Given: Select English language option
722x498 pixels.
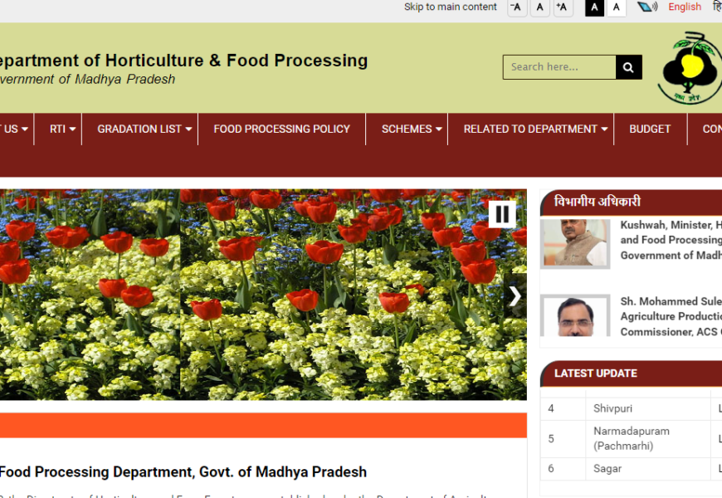Looking at the screenshot, I should pyautogui.click(x=685, y=7).
